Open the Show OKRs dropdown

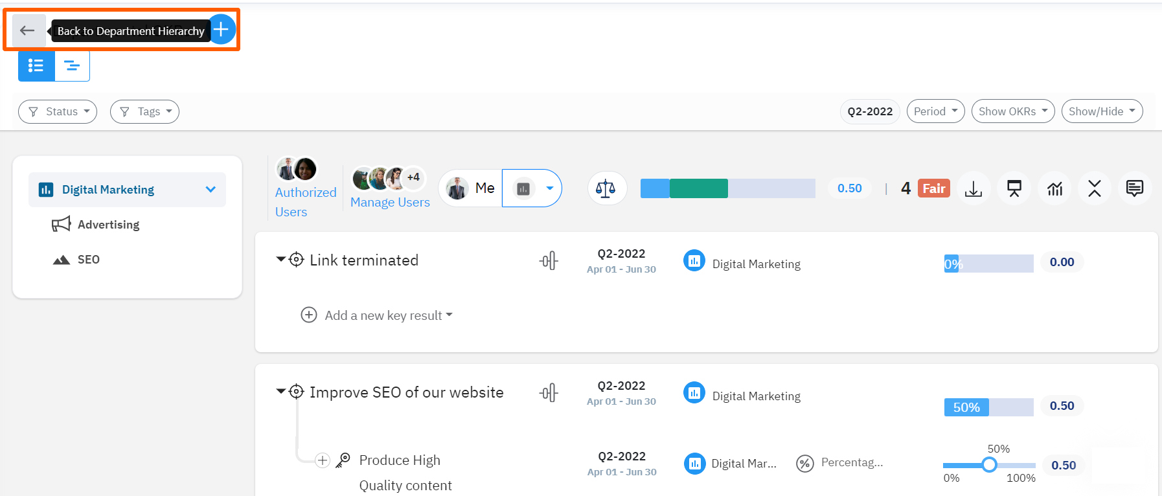[1012, 111]
